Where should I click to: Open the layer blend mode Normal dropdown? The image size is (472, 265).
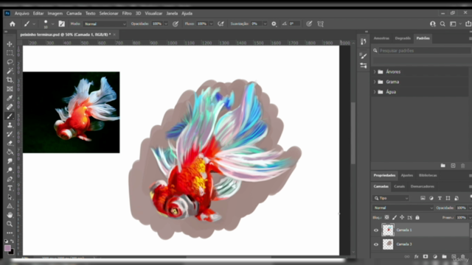point(403,208)
